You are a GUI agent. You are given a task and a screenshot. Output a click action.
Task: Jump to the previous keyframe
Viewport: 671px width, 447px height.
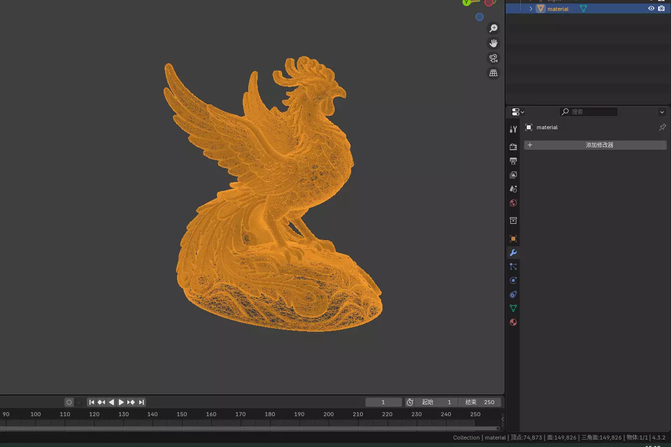[x=101, y=402]
